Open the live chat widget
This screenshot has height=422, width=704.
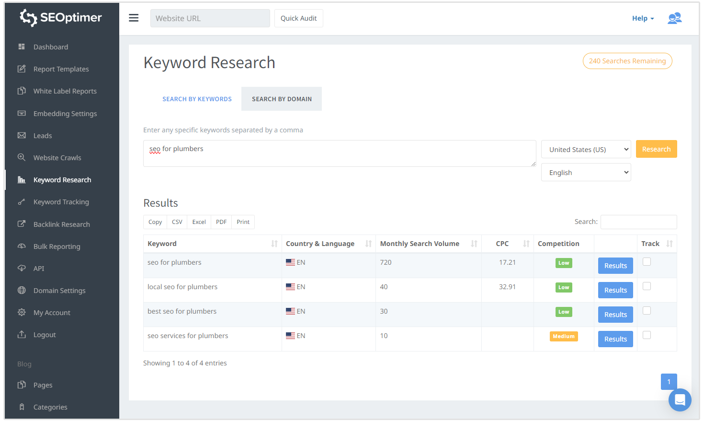click(680, 399)
